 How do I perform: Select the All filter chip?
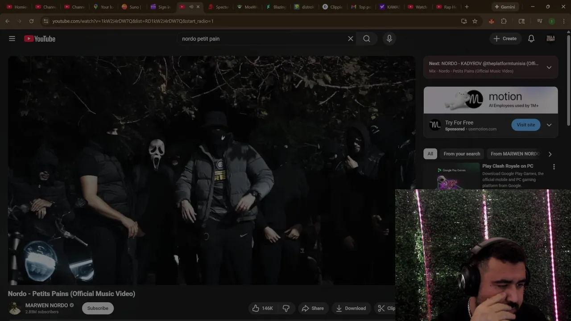point(430,154)
